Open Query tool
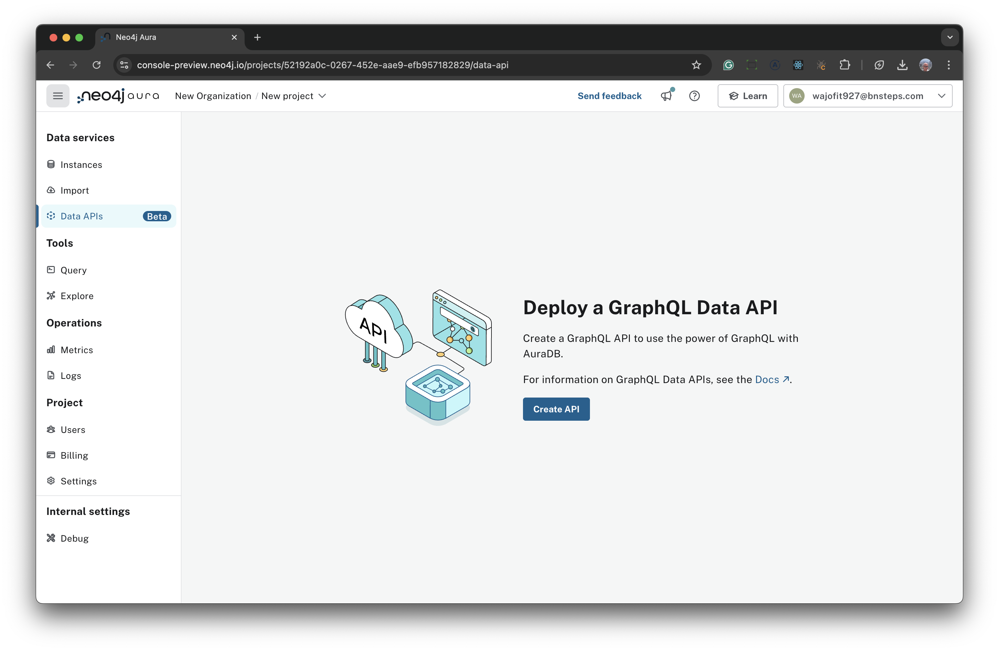The width and height of the screenshot is (999, 651). [x=108, y=270]
